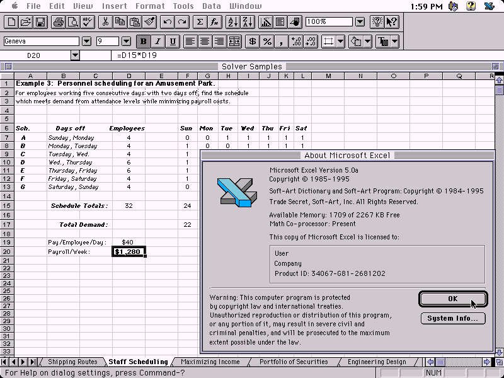Image resolution: width=504 pixels, height=378 pixels.
Task: Open the Tools menu
Action: [x=183, y=6]
